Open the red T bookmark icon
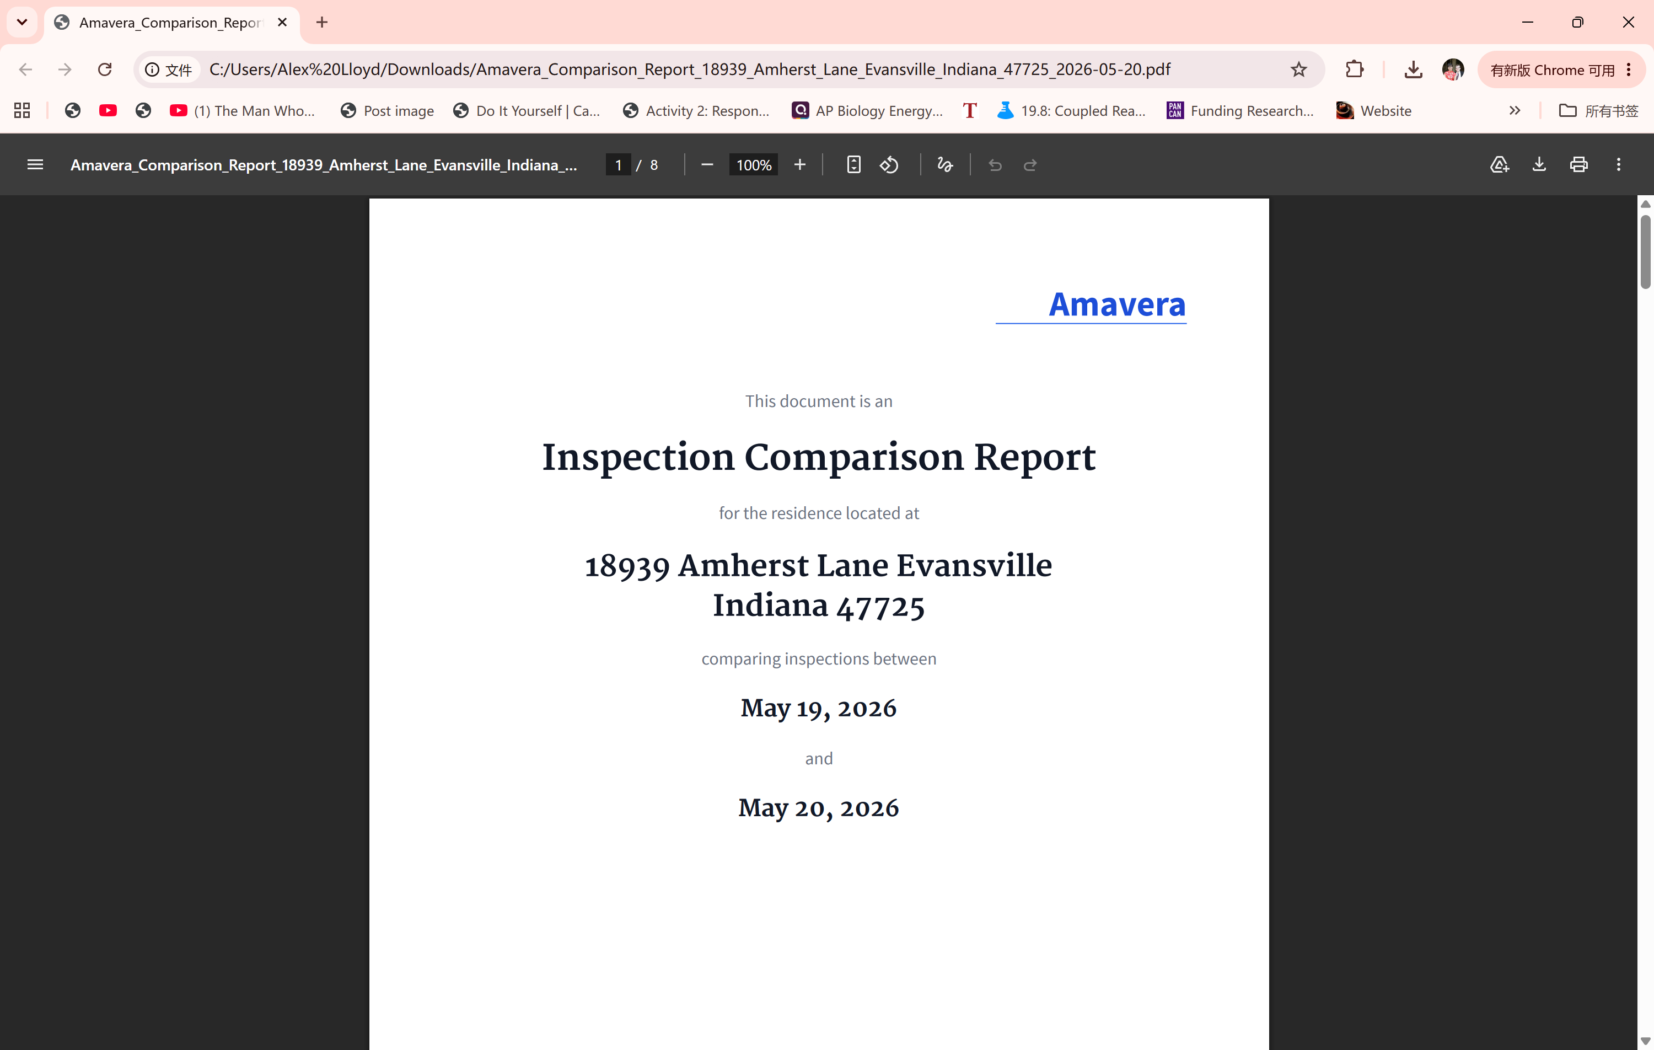Viewport: 1654px width, 1050px height. [x=969, y=111]
